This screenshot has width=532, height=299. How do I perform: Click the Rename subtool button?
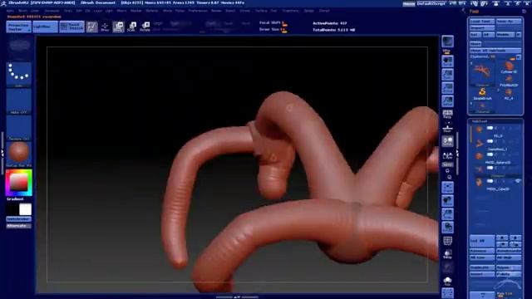[482, 251]
